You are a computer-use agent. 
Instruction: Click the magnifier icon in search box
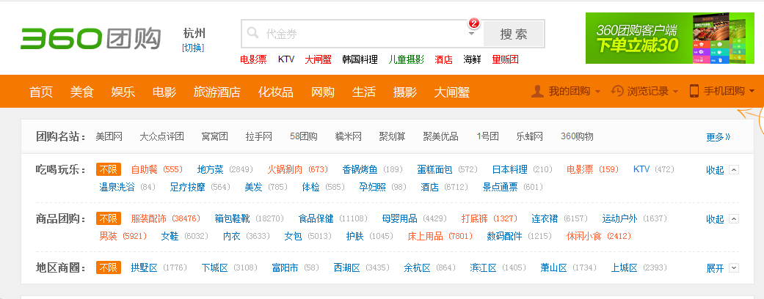252,33
